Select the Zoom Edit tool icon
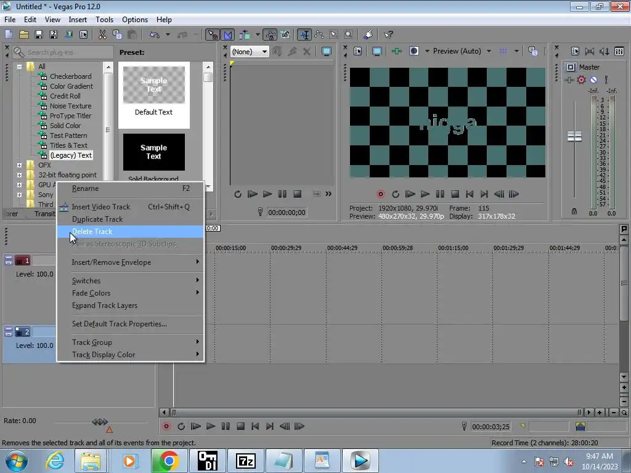Image resolution: width=631 pixels, height=473 pixels. pos(349,34)
